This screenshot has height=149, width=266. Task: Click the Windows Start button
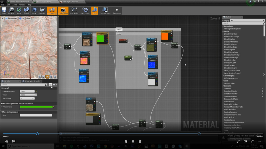[3, 146]
